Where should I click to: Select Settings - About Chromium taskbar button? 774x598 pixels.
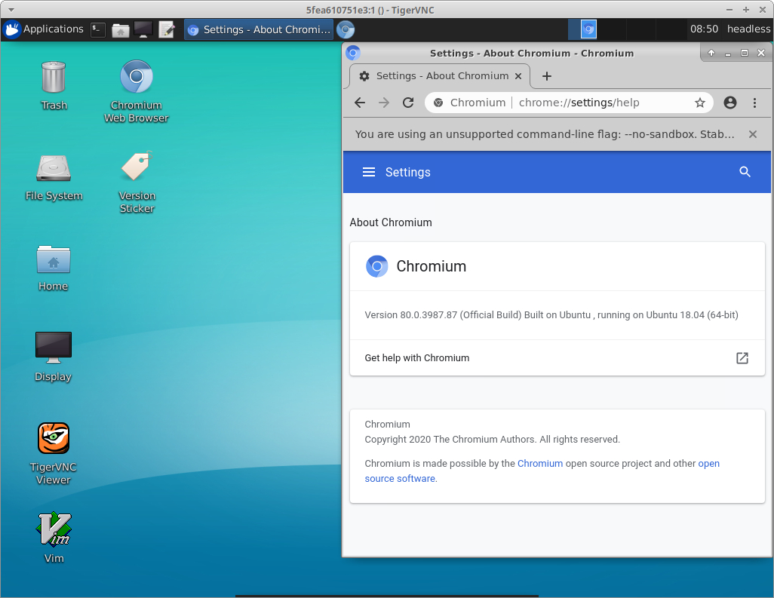pyautogui.click(x=259, y=29)
